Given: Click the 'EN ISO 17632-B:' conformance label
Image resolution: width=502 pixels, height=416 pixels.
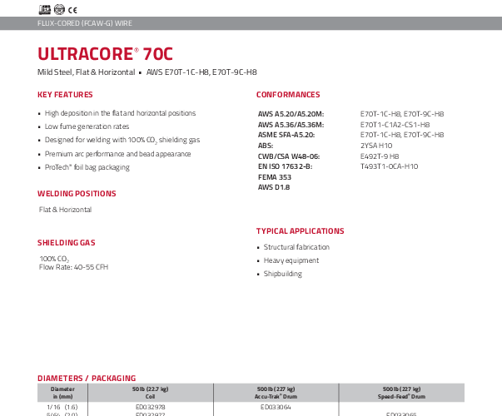Looking at the screenshot, I should [x=286, y=166].
